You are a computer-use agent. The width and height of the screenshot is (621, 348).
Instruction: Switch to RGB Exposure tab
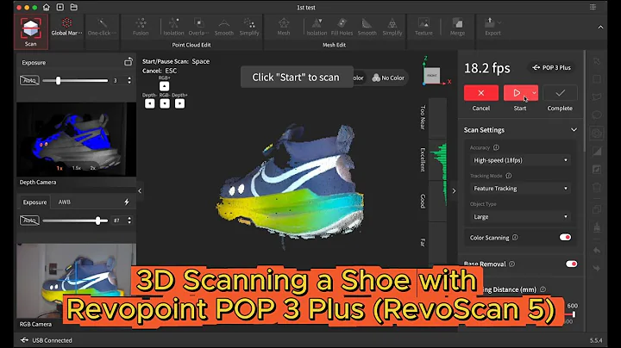click(34, 202)
